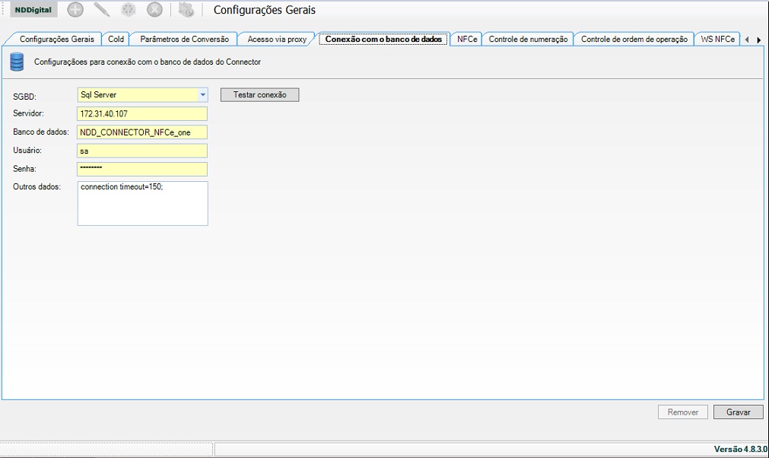Image resolution: width=769 pixels, height=458 pixels.
Task: Click the gear settings toolbar icon
Action: (x=129, y=10)
